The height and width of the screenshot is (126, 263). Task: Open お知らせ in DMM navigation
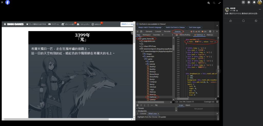(x=96, y=24)
